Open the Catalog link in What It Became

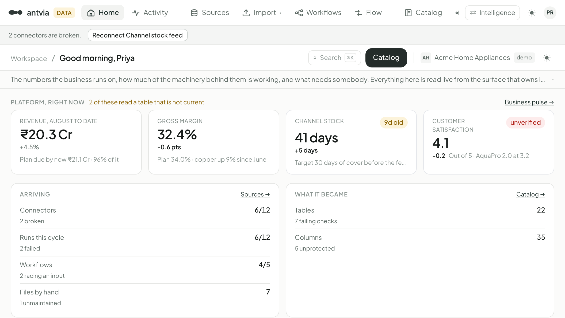click(x=530, y=194)
